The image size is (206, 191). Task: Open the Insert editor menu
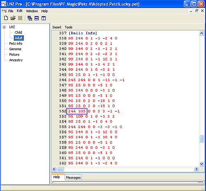(57, 27)
